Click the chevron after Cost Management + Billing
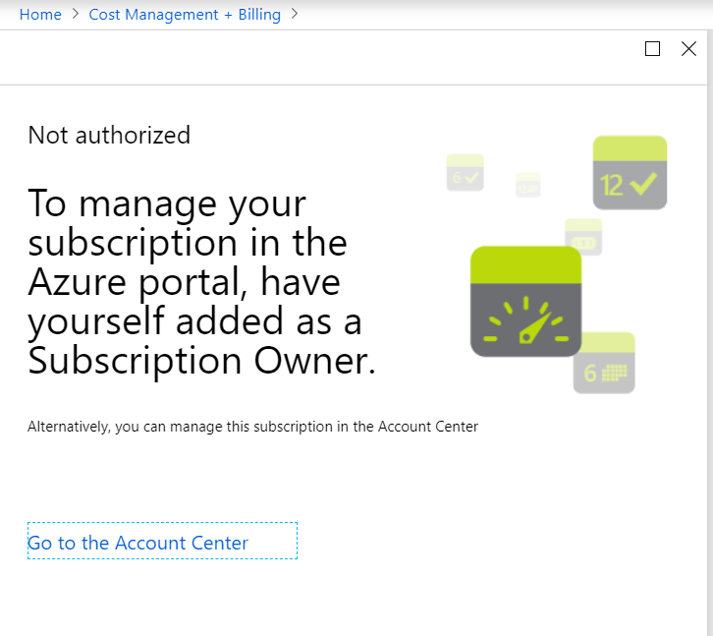 pos(295,15)
